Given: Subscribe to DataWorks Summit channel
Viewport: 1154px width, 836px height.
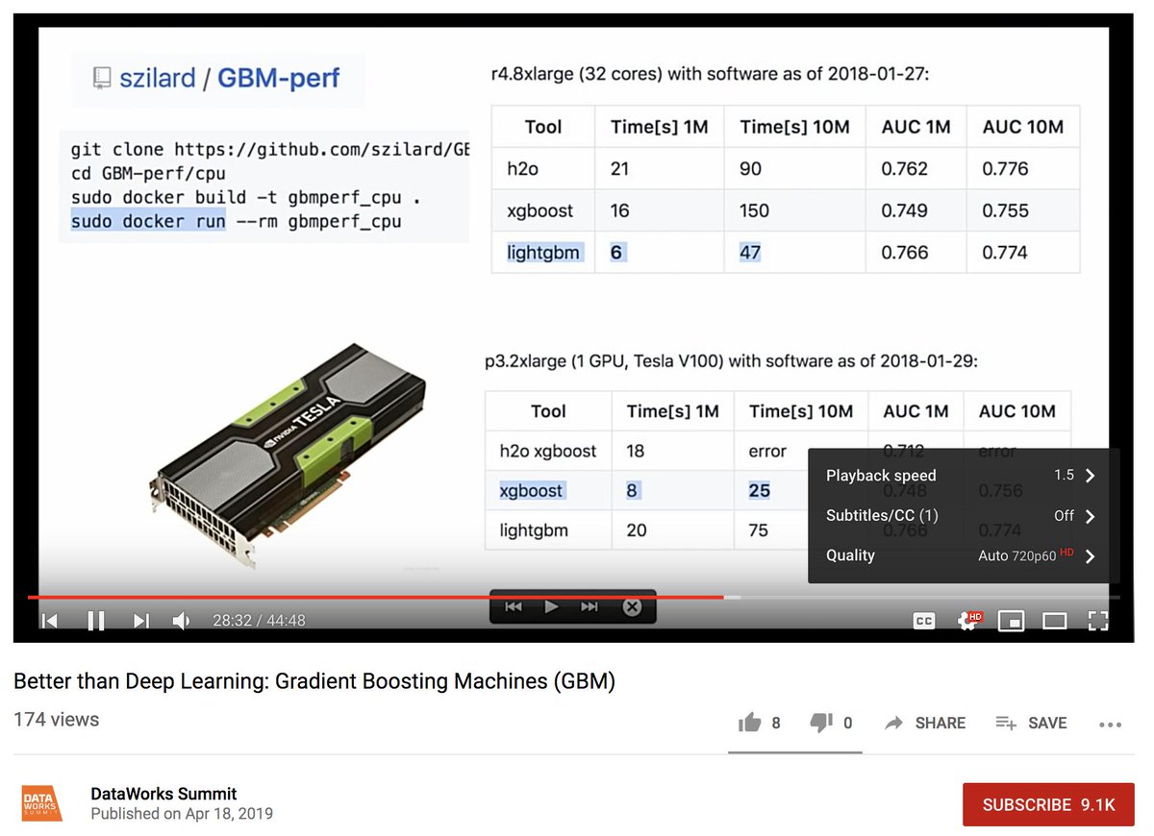Looking at the screenshot, I should point(1048,805).
